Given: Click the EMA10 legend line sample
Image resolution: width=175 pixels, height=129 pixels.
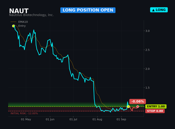Looking at the screenshot, I should tap(13, 22).
